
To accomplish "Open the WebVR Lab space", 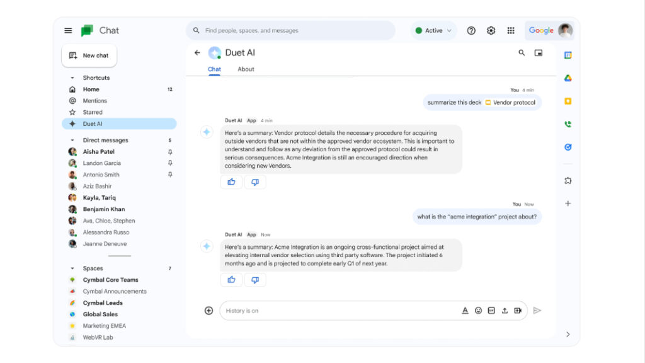I will pos(119,338).
